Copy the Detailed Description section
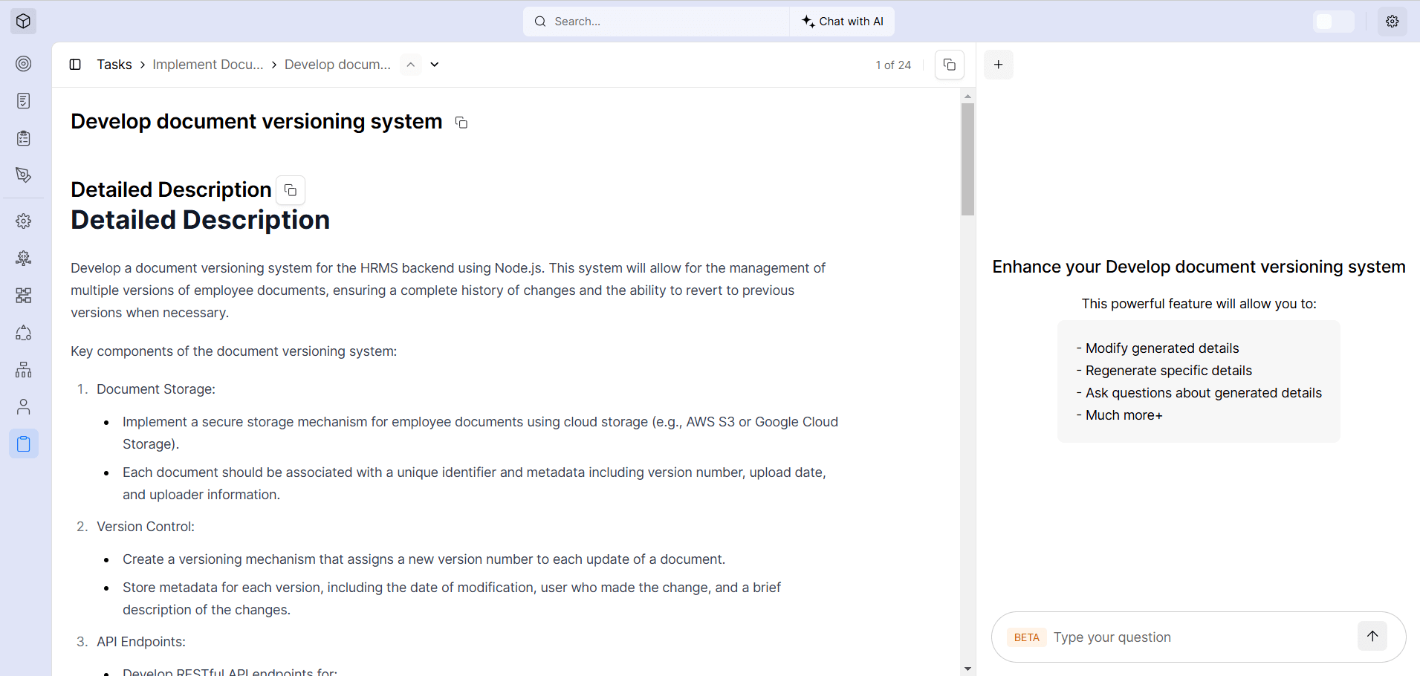1420x676 pixels. click(291, 190)
